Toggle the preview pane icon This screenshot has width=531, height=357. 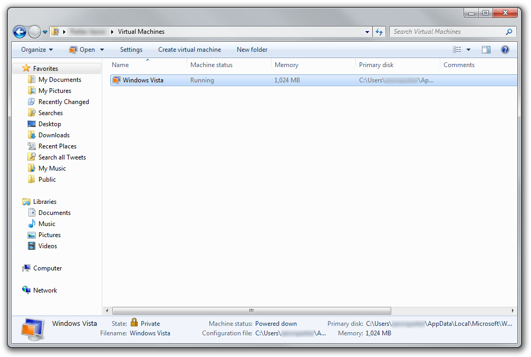486,50
